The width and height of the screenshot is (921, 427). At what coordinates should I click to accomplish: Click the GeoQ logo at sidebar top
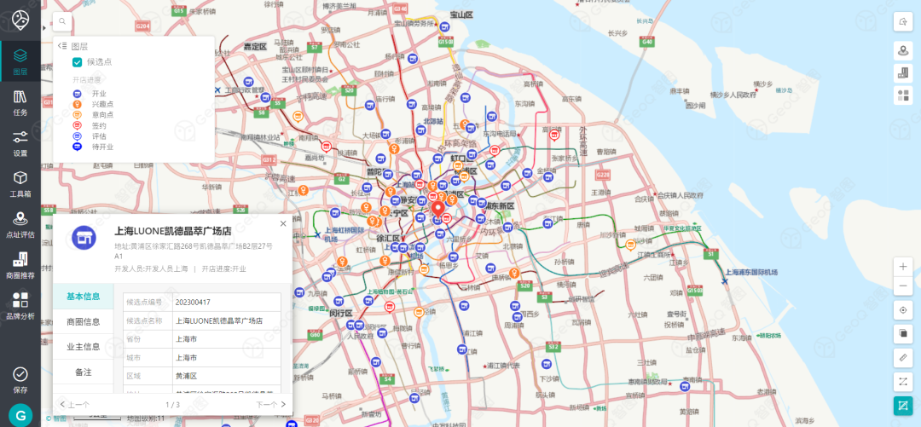(20, 20)
